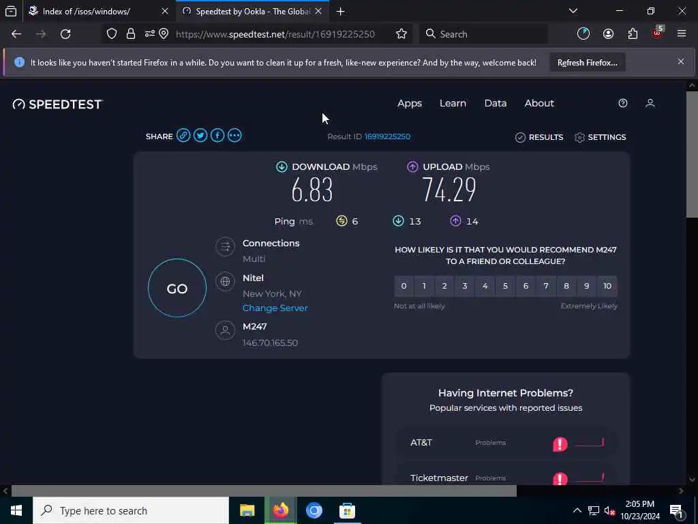
Task: Rate recommendation score 5
Action: 505,286
